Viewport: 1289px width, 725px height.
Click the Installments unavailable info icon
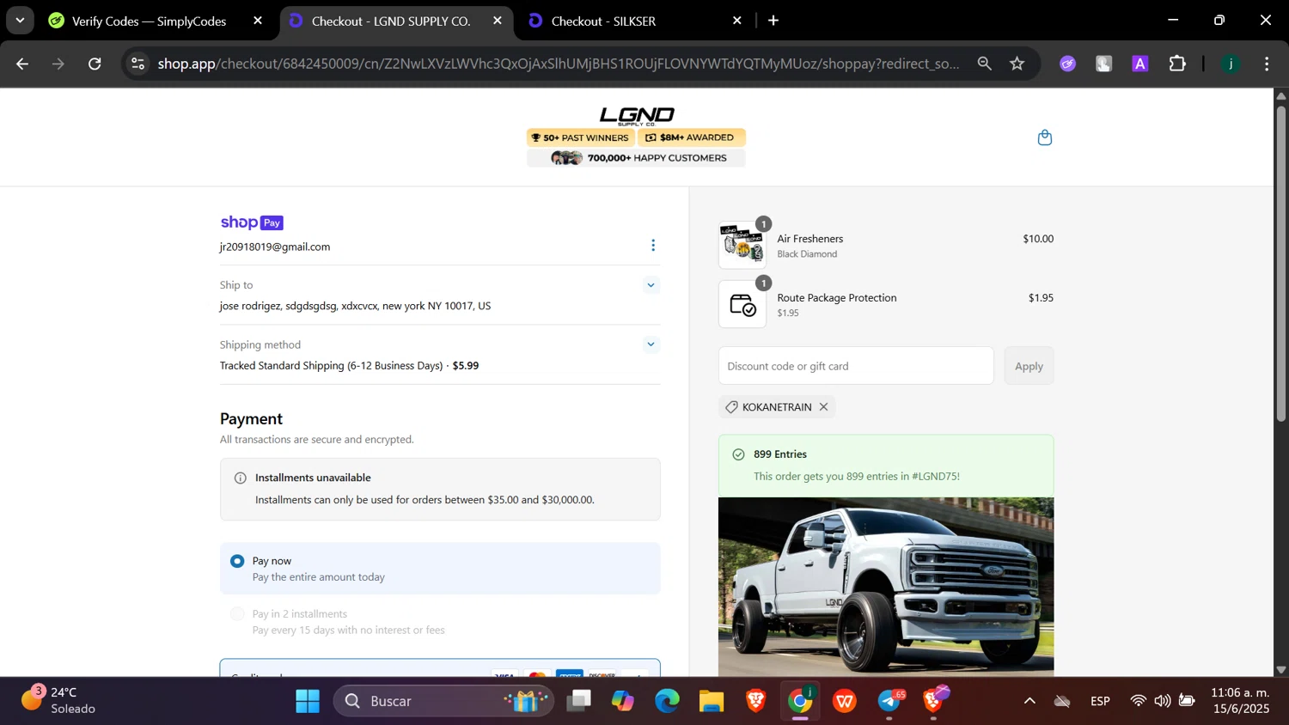[241, 478]
